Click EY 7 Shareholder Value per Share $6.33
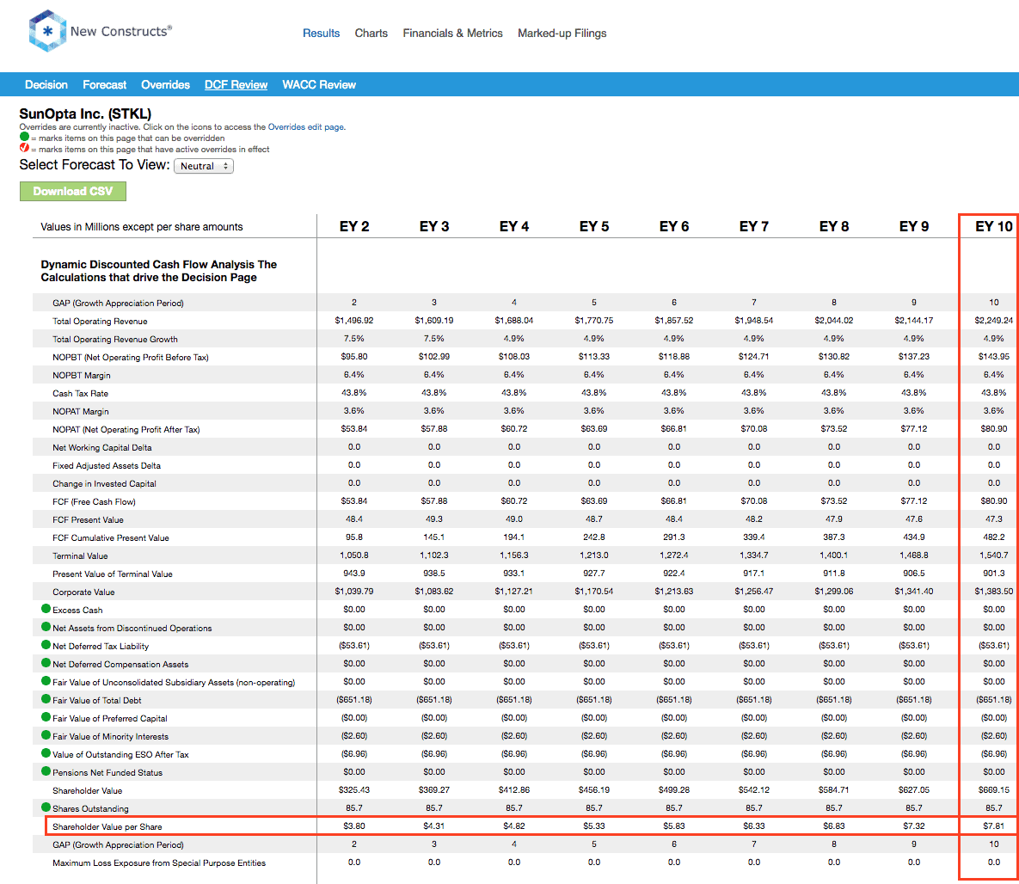1019x884 pixels. pyautogui.click(x=754, y=826)
